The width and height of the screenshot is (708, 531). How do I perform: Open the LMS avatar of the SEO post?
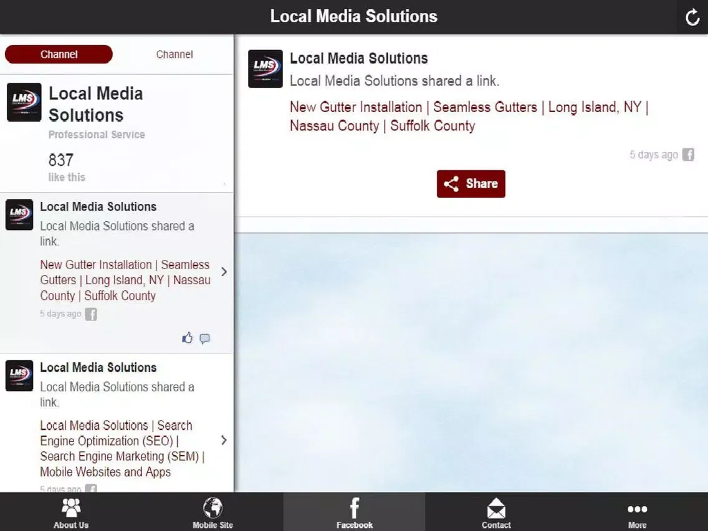[19, 376]
